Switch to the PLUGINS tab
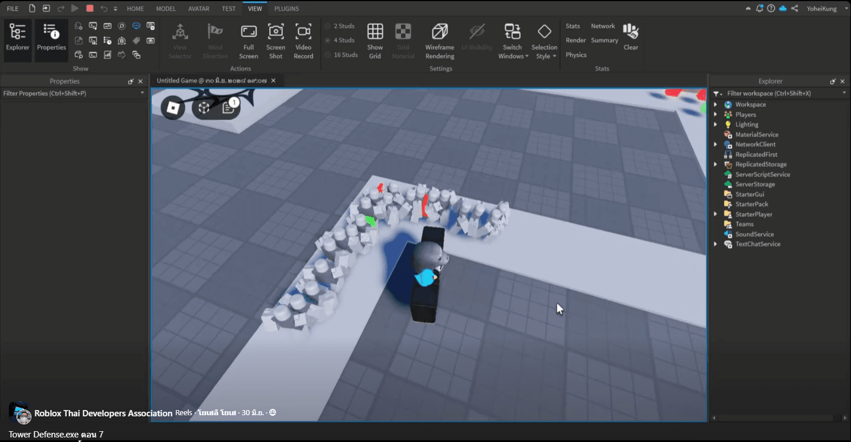The height and width of the screenshot is (442, 851). pyautogui.click(x=286, y=9)
